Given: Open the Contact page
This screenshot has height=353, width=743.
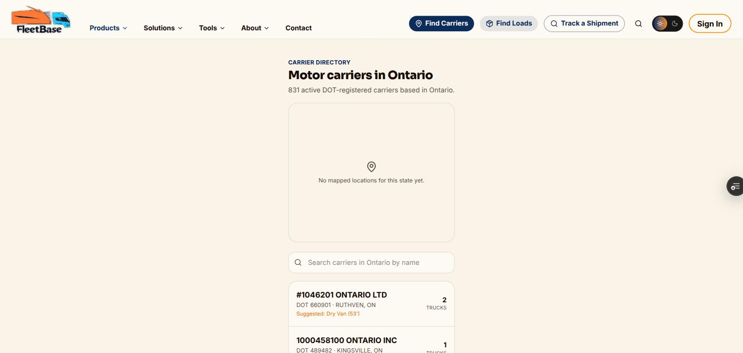Looking at the screenshot, I should pyautogui.click(x=299, y=28).
